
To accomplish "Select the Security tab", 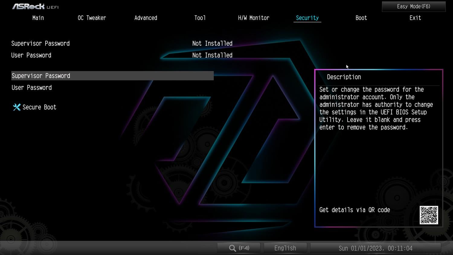I will coord(307,18).
